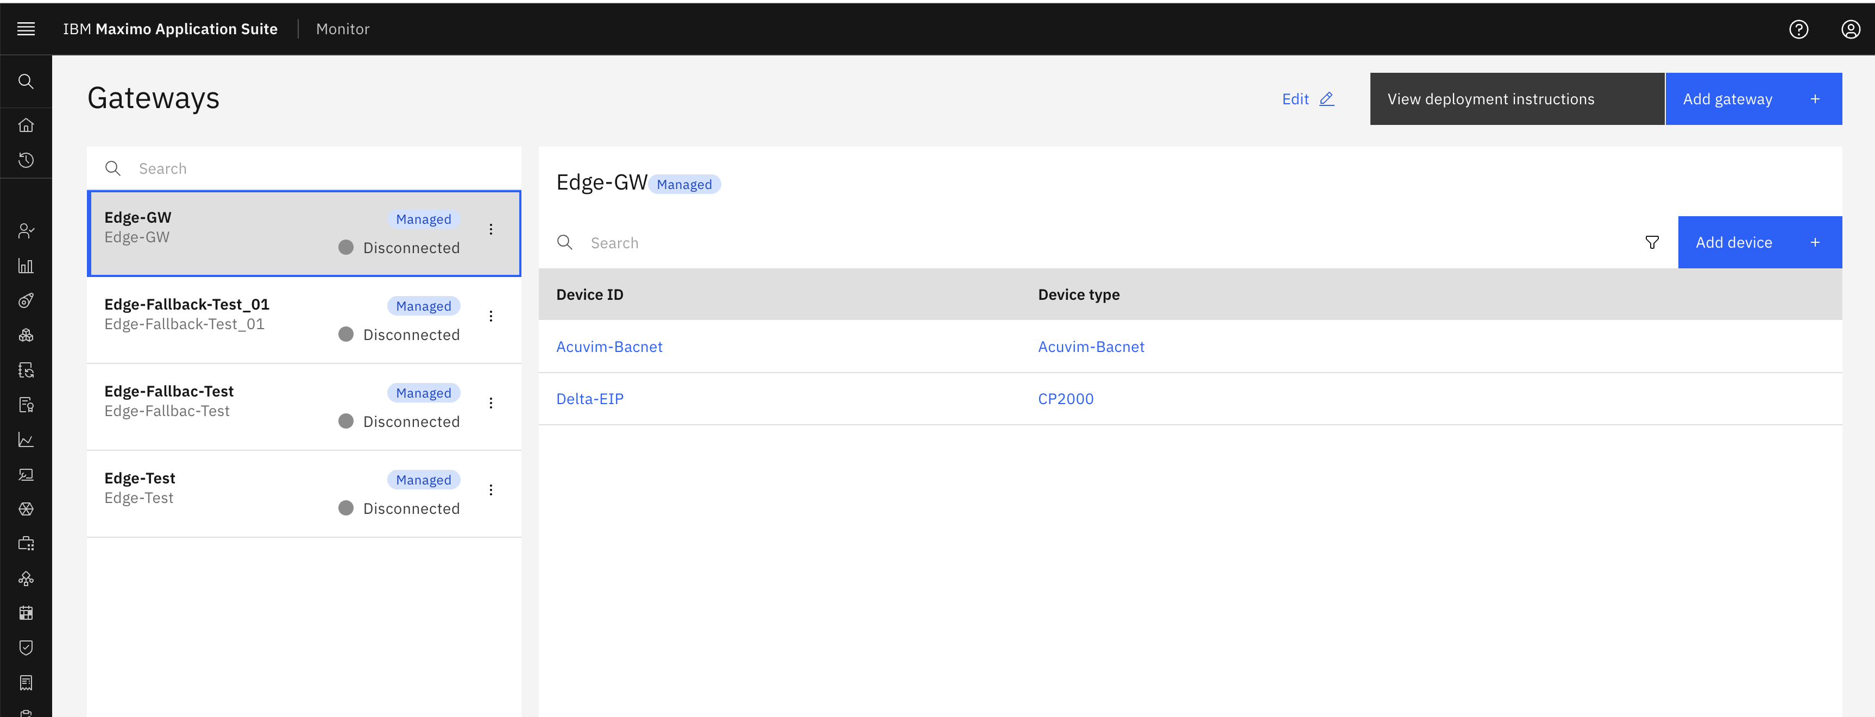The image size is (1875, 717).
Task: Click the device list filter icon
Action: 1652,242
